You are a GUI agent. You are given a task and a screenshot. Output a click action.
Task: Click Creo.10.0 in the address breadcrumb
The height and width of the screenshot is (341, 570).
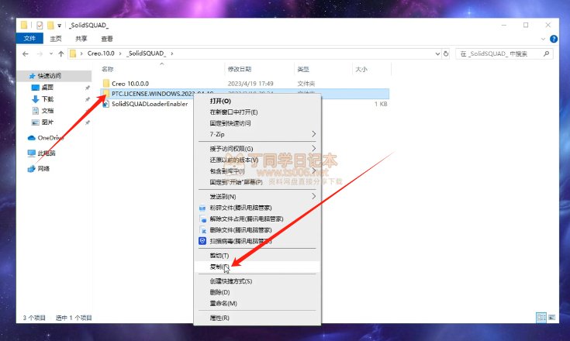[x=101, y=53]
